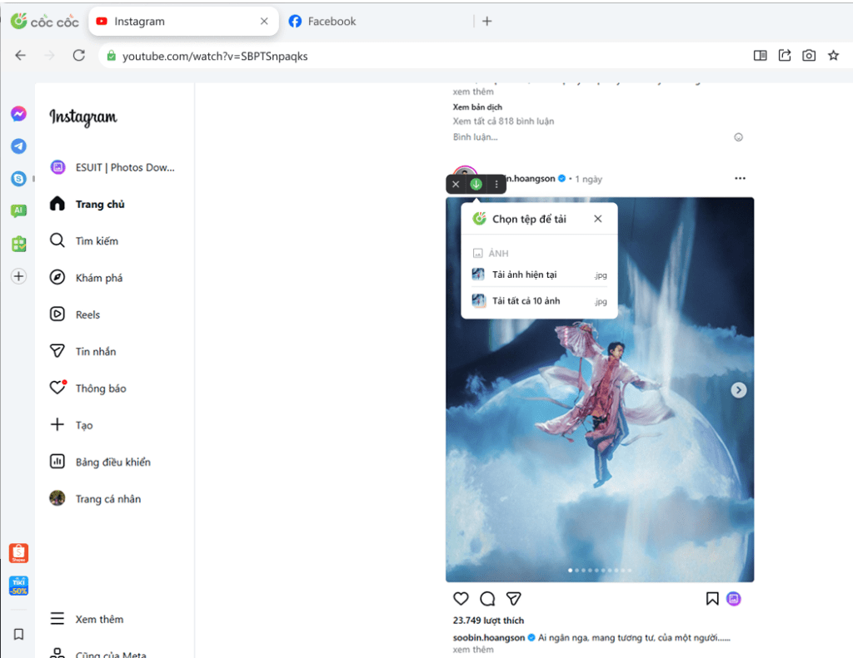
Task: Open download toolbar's three-dot menu
Action: coord(496,184)
